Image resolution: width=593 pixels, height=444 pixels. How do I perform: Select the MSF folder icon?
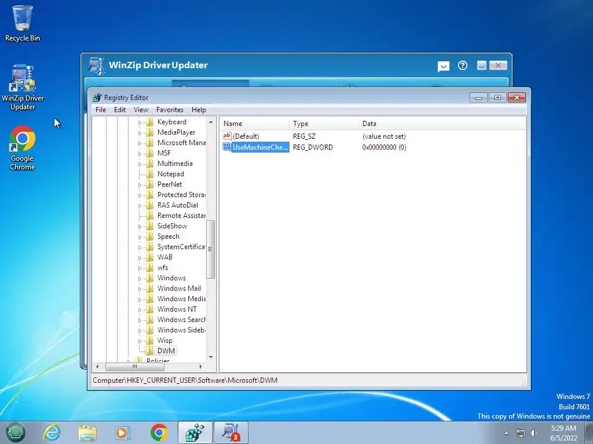click(150, 153)
